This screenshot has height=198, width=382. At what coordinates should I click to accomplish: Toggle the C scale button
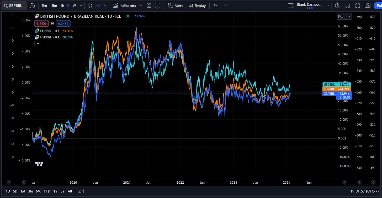pos(373,182)
